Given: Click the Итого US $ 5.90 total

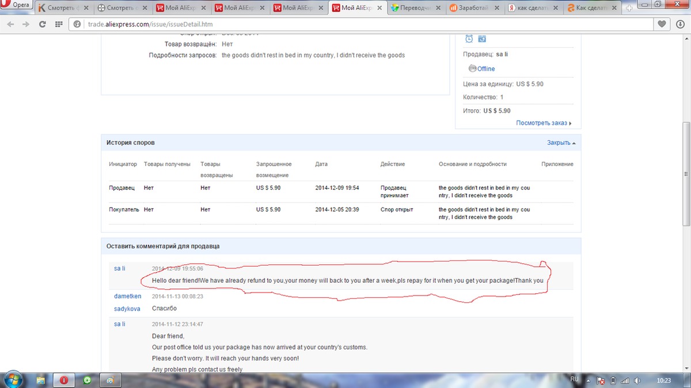Looking at the screenshot, I should point(487,111).
